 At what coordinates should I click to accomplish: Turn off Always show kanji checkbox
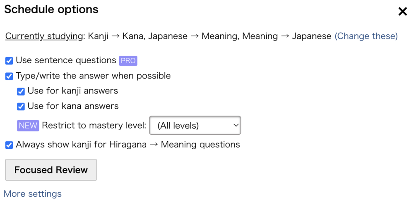point(9,145)
